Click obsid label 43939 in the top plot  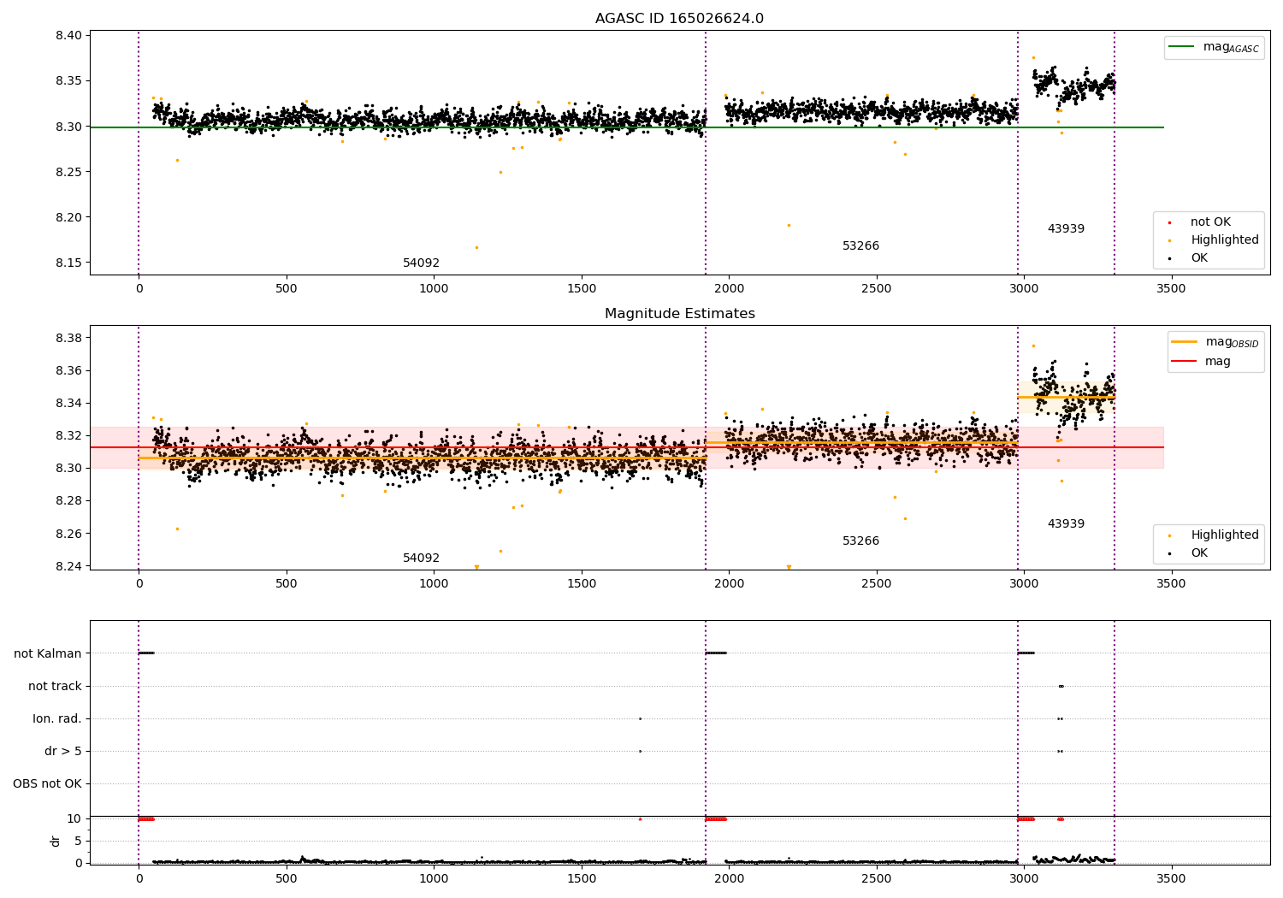(x=1066, y=229)
